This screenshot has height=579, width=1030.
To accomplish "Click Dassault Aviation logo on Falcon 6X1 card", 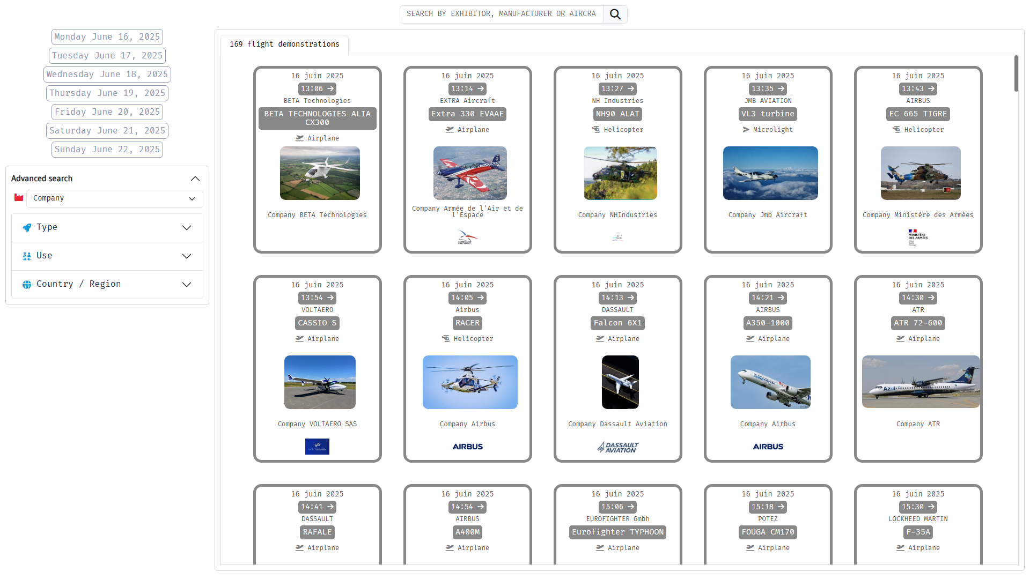I will pyautogui.click(x=618, y=447).
